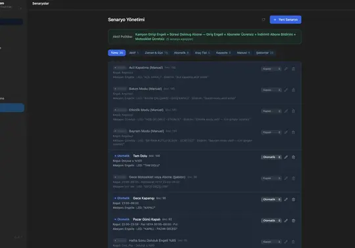Delete the Etkinlik Modu (Manuel) scenario
This screenshot has height=248, width=355.
(x=293, y=111)
